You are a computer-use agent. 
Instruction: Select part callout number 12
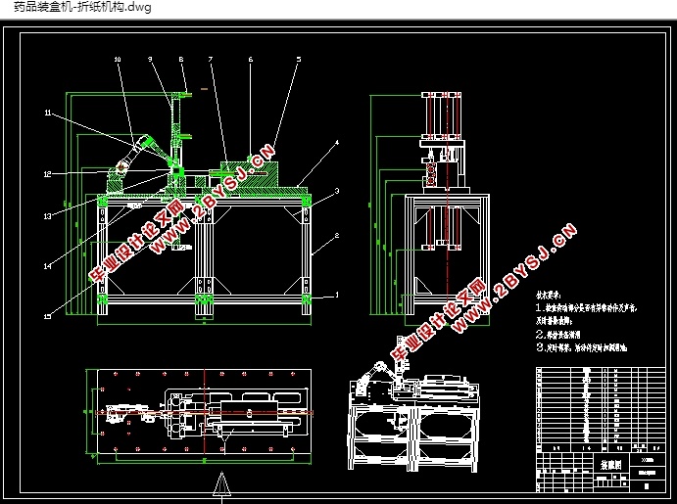[47, 174]
